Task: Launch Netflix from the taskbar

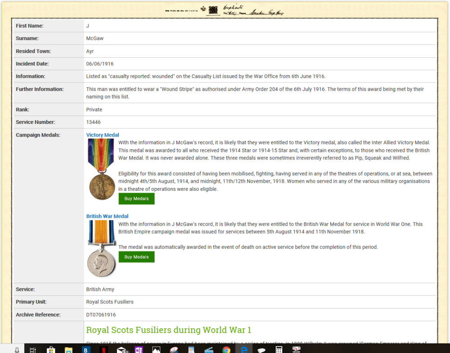Action: point(103,349)
